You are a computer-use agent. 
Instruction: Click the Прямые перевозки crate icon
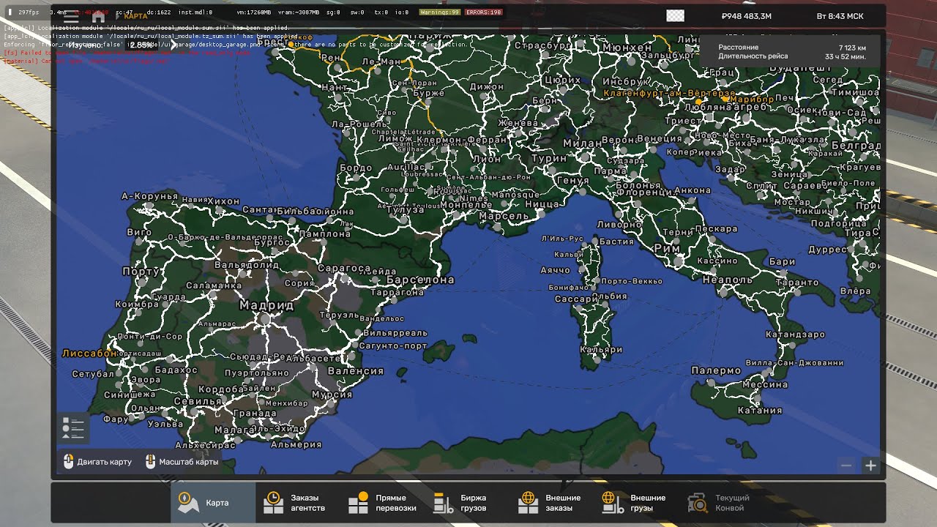click(358, 503)
